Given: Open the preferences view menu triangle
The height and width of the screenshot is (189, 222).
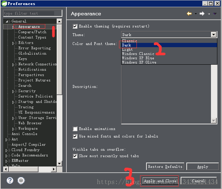Looking at the screenshot, I should pos(215,14).
